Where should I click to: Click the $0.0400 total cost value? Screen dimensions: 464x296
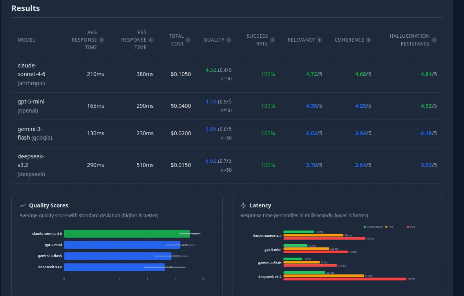tap(181, 106)
